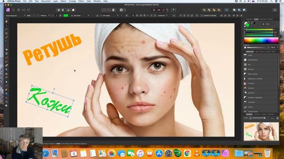Open the character style dropdown
284x159 pixels.
coord(81,16)
